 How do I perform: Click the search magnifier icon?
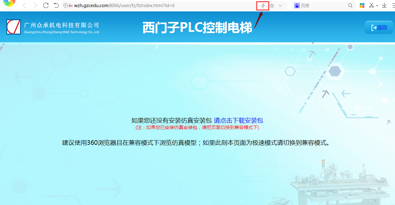click(350, 6)
